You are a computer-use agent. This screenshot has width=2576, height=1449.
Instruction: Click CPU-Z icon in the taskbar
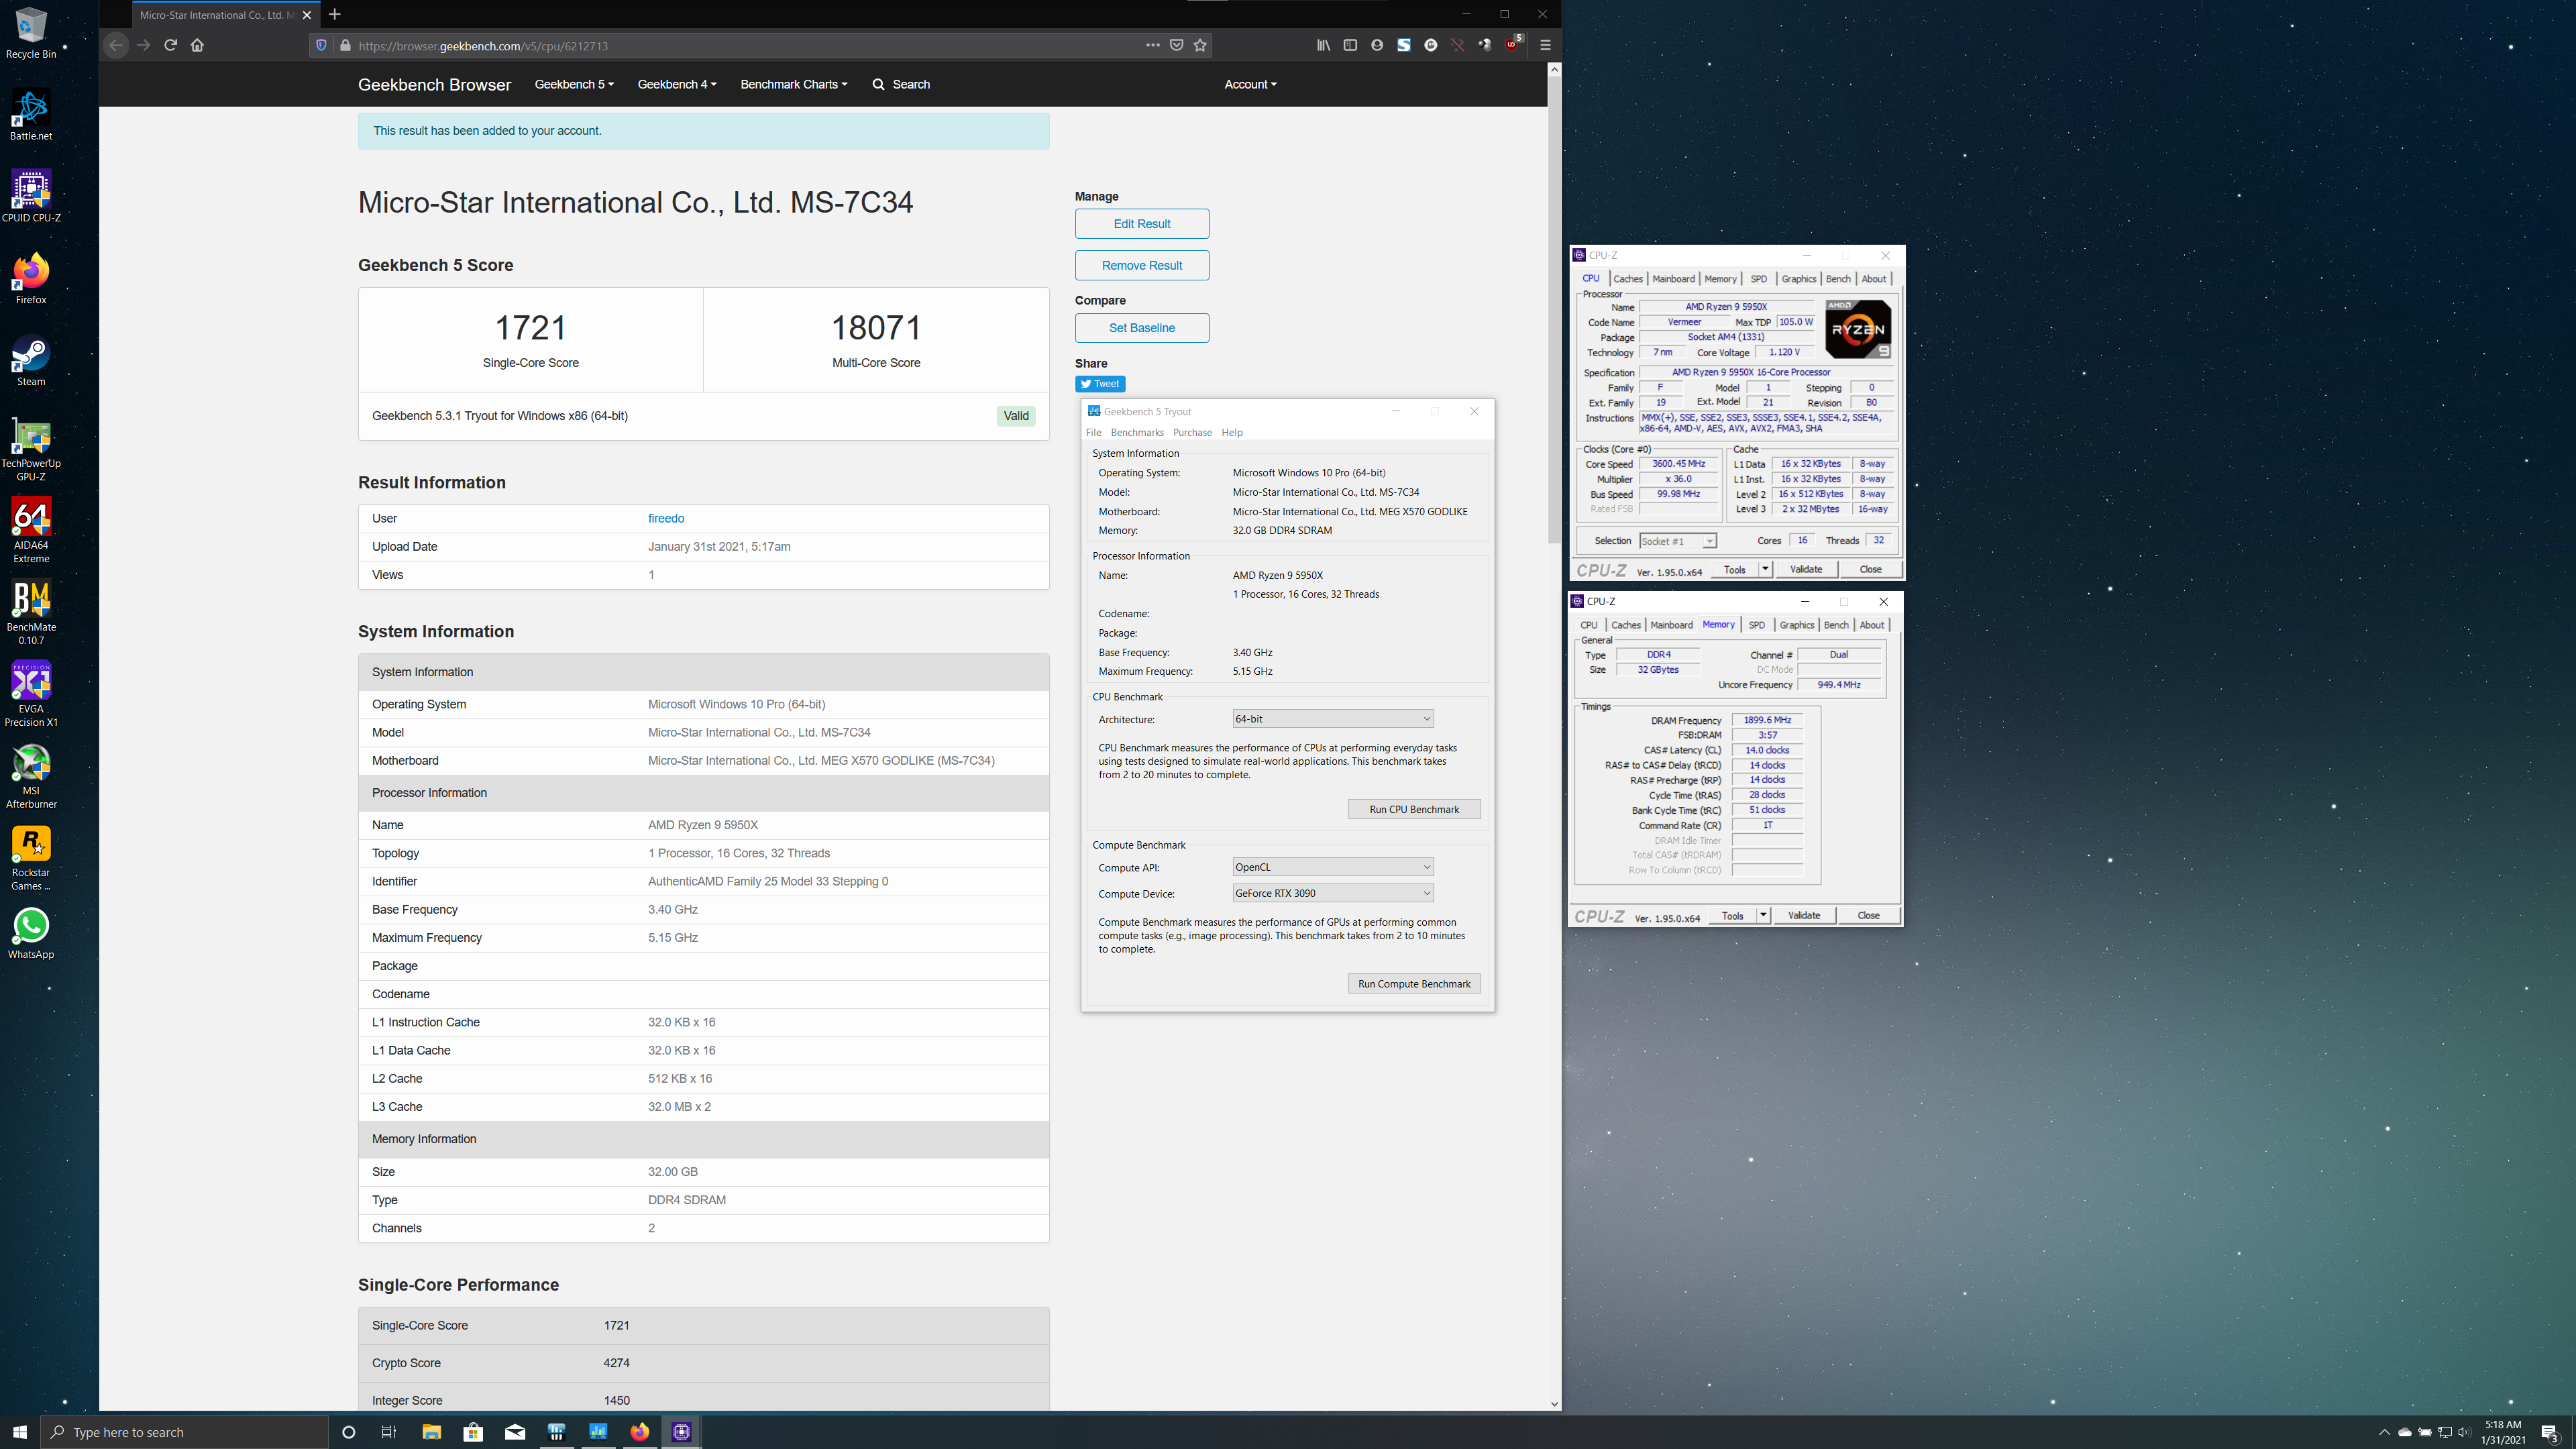click(x=682, y=1432)
